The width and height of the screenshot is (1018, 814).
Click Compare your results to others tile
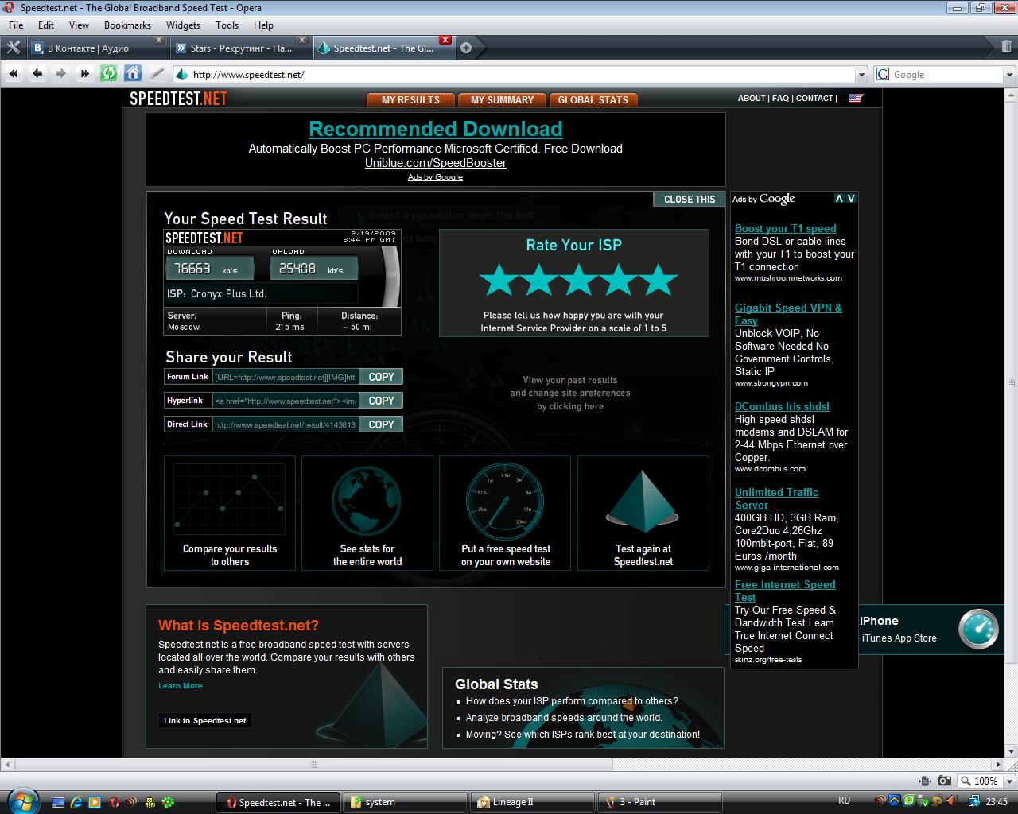pyautogui.click(x=230, y=513)
